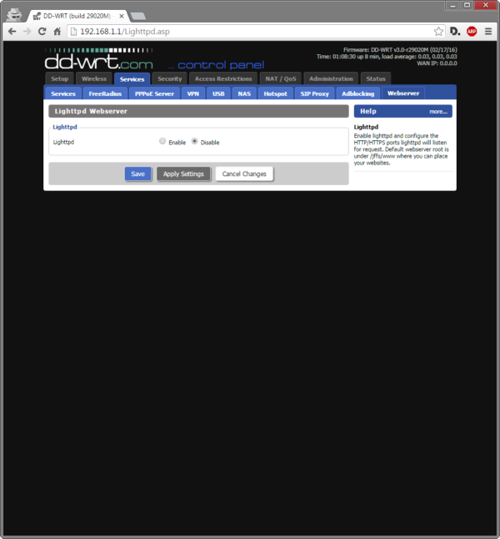Click the D extension icon in toolbar
This screenshot has width=500, height=539.
pos(455,32)
